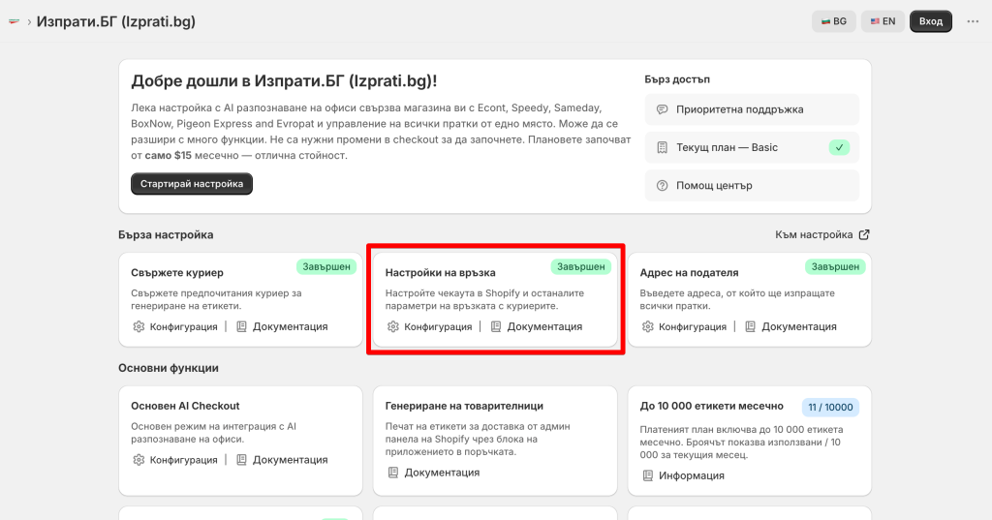Click Завършен badge on Свържете куриер card

click(326, 267)
